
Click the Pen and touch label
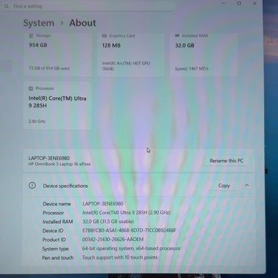[58, 258]
